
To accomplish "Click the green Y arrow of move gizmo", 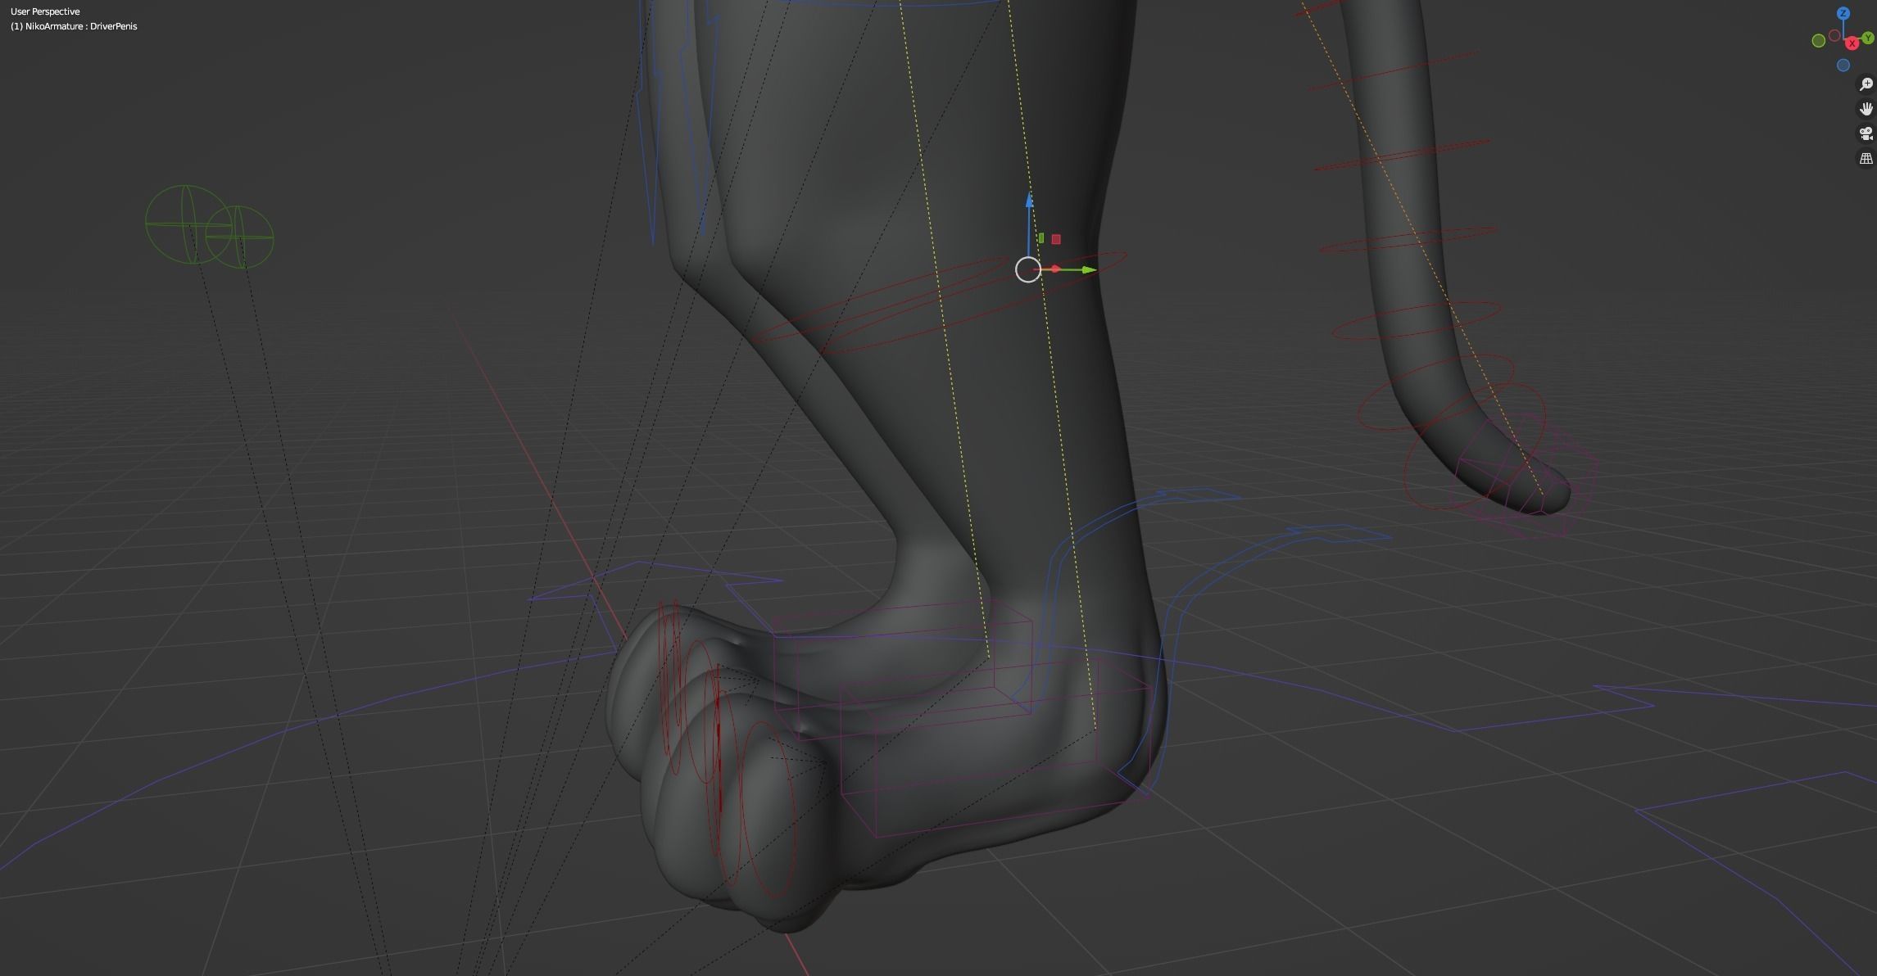I will [x=1087, y=269].
